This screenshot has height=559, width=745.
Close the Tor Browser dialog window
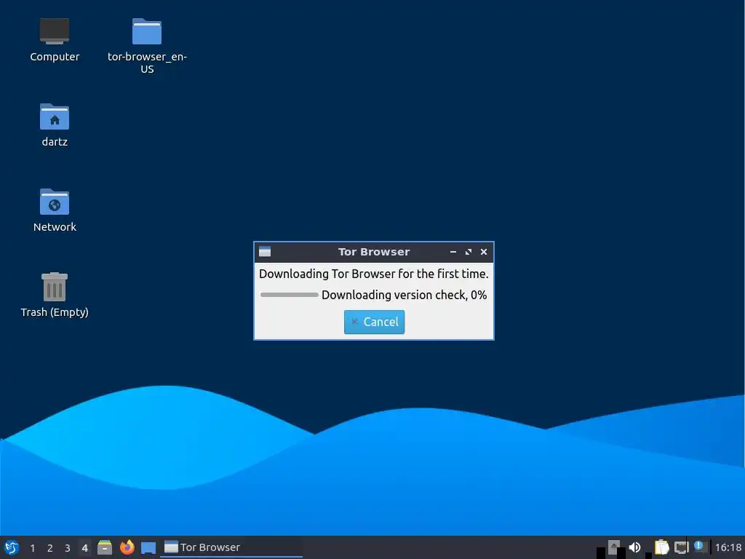[484, 252]
